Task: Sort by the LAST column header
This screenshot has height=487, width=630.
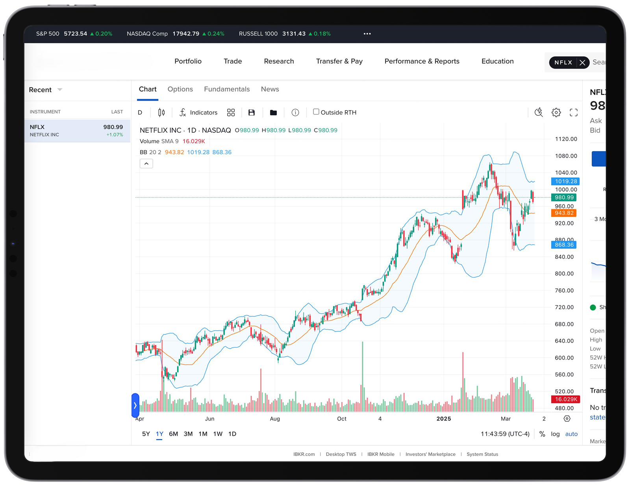Action: point(117,112)
